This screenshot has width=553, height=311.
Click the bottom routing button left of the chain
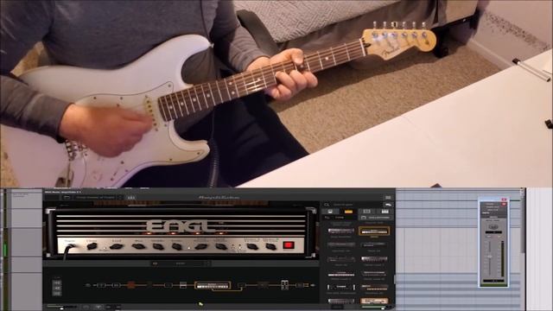click(x=57, y=294)
